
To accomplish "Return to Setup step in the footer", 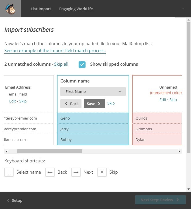I will (x=15, y=200).
